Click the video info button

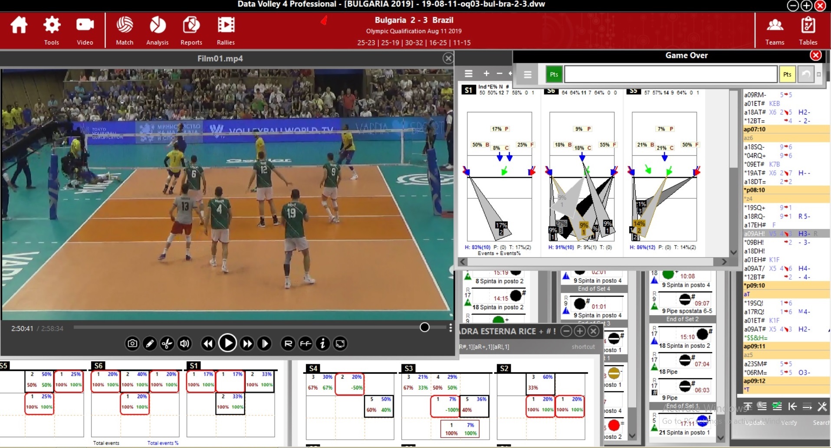coord(322,343)
